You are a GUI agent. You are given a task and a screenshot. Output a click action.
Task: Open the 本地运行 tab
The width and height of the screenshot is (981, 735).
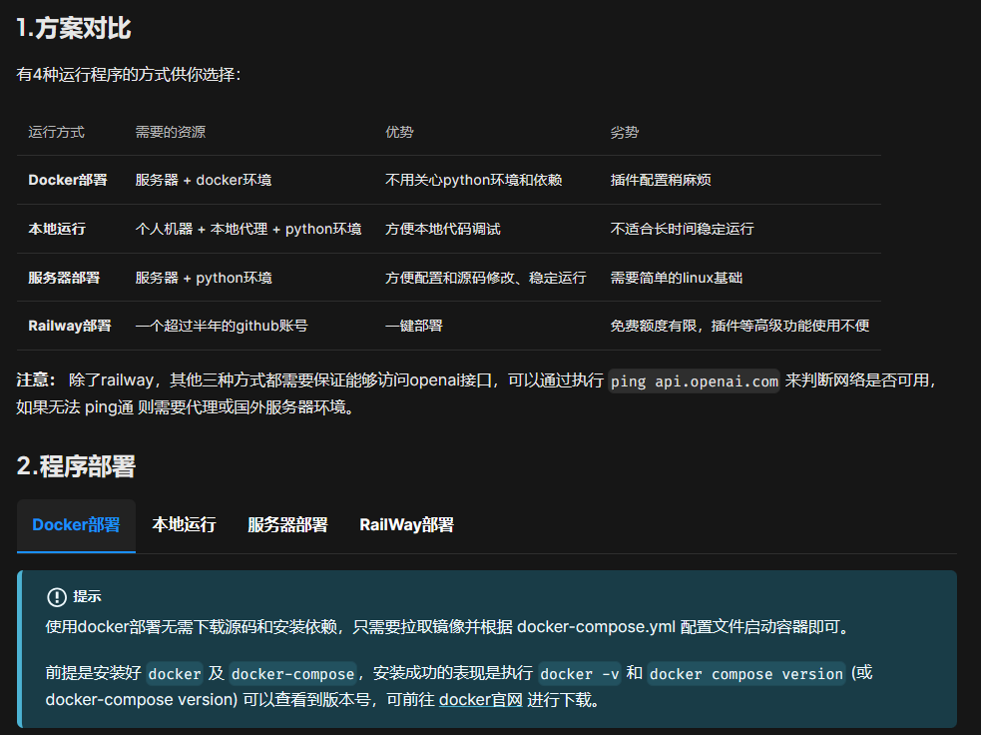click(184, 525)
